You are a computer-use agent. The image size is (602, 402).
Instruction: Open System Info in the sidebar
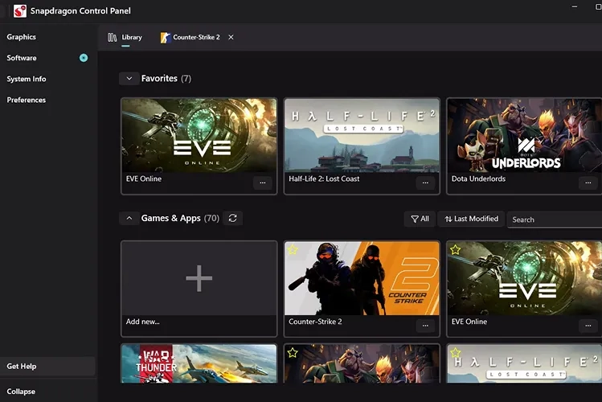pos(27,79)
